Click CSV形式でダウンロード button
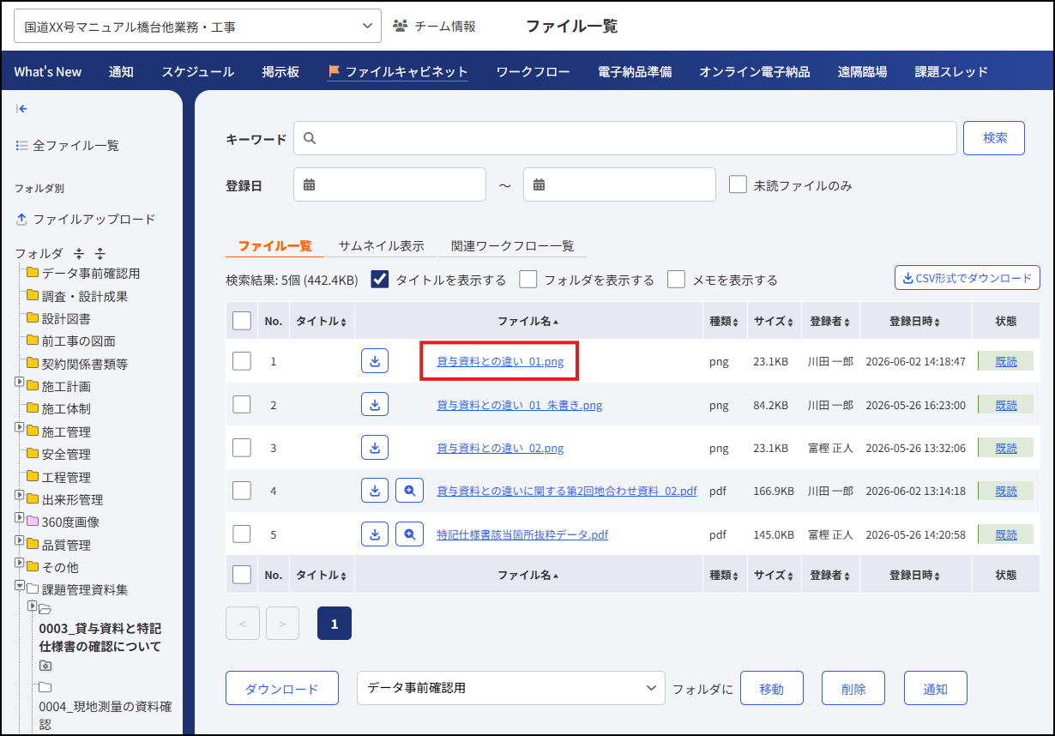The image size is (1055, 736). 968,278
